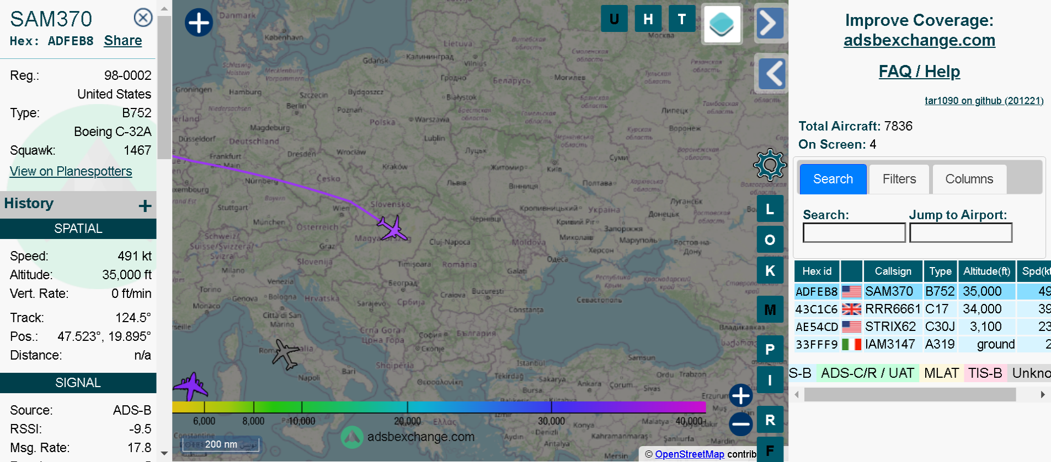1051x462 pixels.
Task: Toggle the H map button
Action: coord(648,19)
